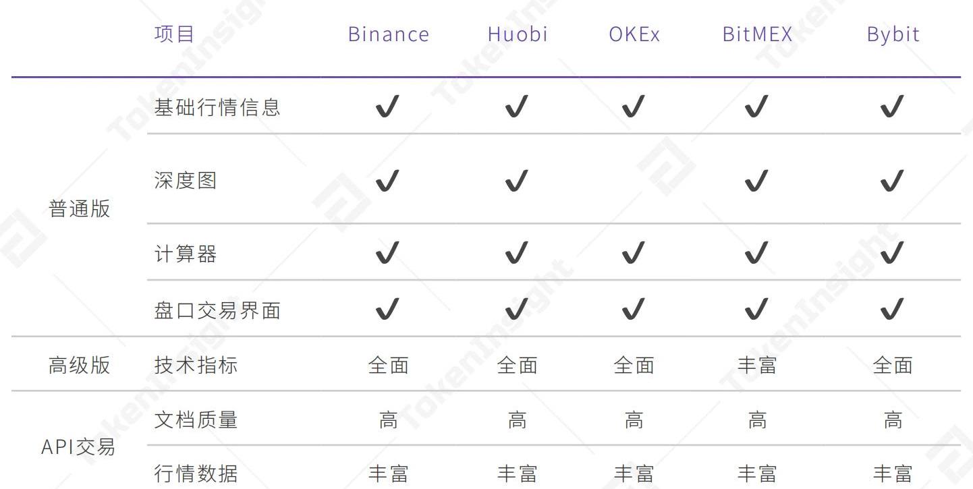The width and height of the screenshot is (973, 489).
Task: Click the OKEx 计算器 checkmark
Action: (x=634, y=254)
